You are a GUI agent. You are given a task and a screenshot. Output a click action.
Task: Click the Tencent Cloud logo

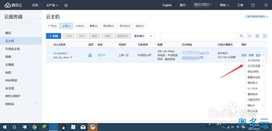[13, 5]
